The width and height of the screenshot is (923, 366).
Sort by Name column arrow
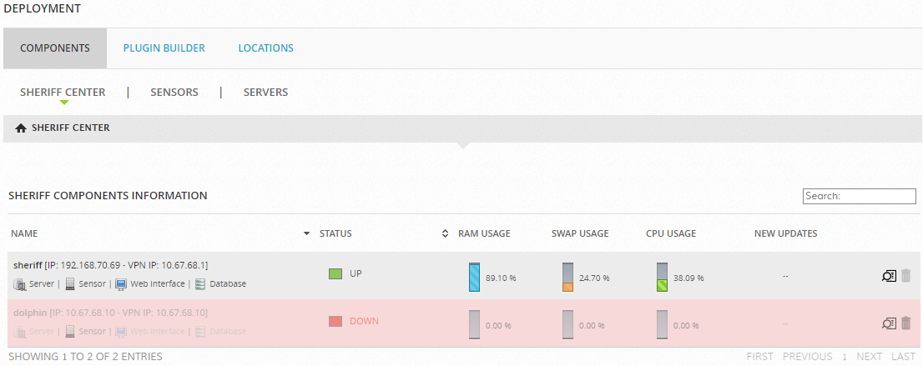pyautogui.click(x=306, y=233)
